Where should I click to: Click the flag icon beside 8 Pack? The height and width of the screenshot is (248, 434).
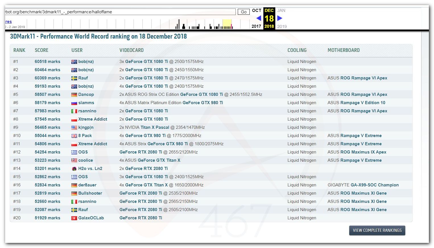click(74, 136)
